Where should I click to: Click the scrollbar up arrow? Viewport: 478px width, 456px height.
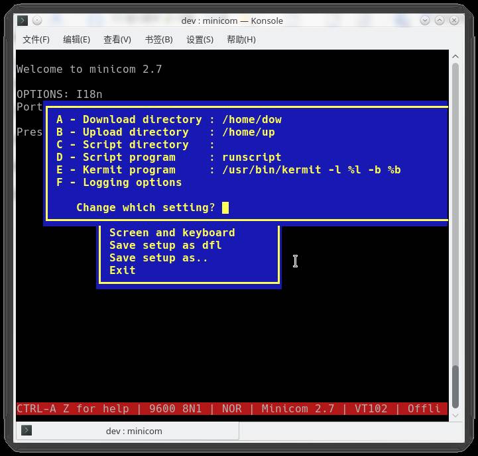click(455, 56)
